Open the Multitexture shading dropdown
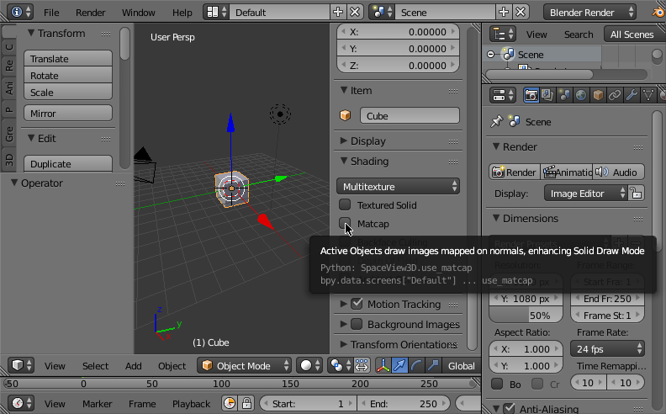This screenshot has height=414, width=666. point(399,186)
